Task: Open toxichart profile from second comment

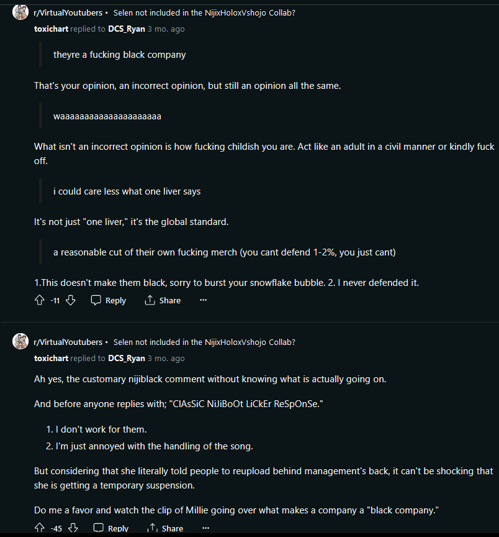Action: 51,358
